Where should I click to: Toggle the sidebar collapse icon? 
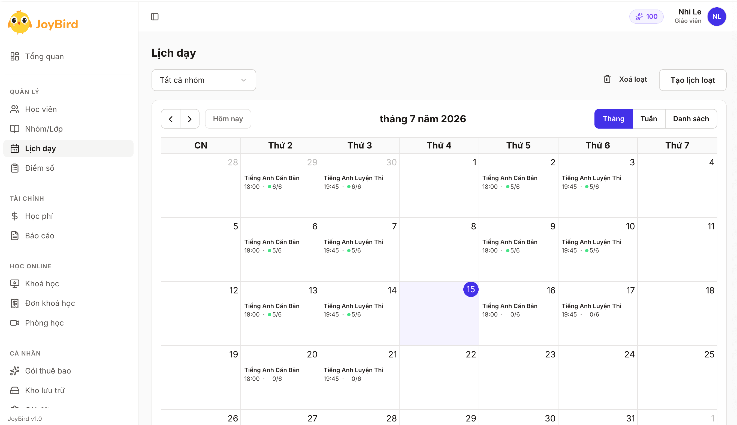coord(155,17)
